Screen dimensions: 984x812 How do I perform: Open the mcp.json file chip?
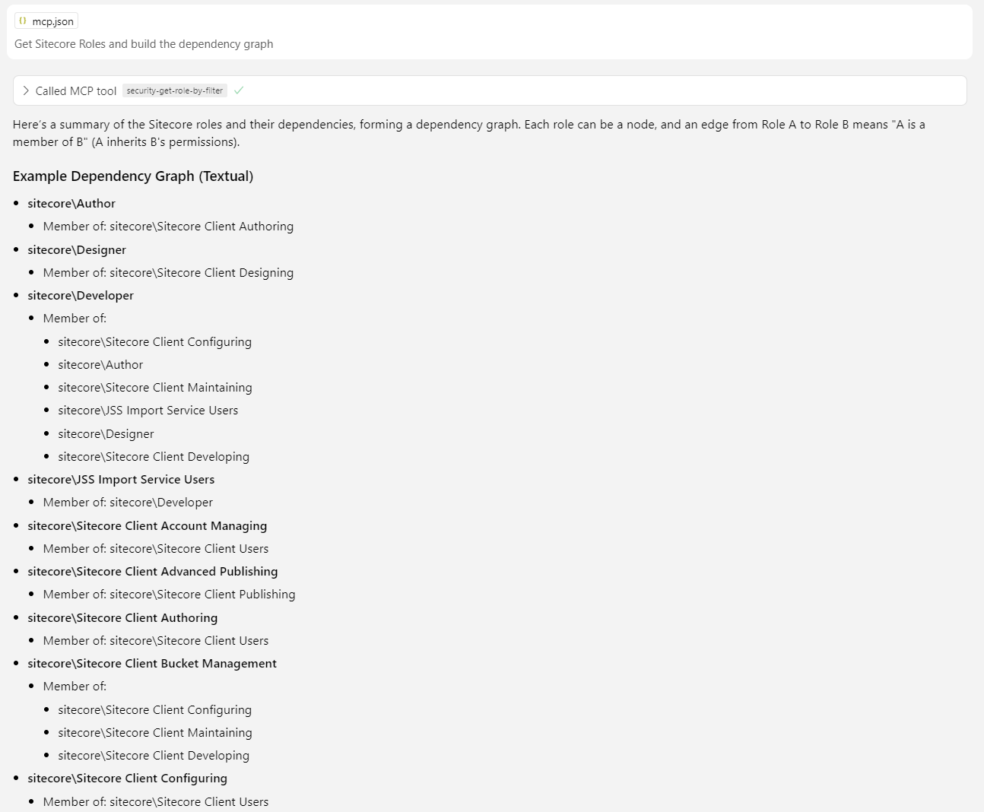[46, 21]
